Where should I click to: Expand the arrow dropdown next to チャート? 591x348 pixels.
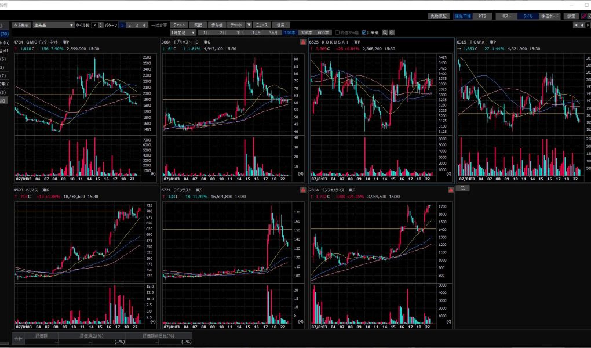tap(249, 26)
